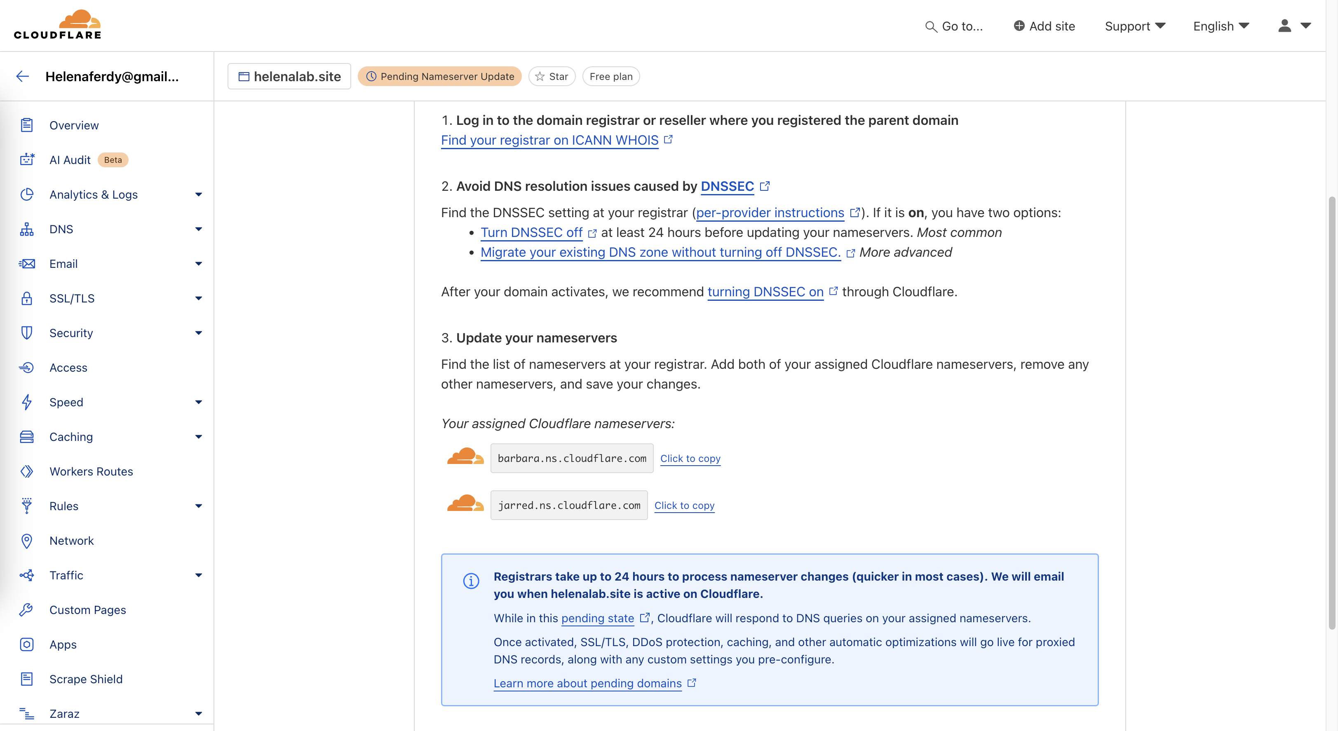This screenshot has width=1338, height=731.
Task: Click the Go to... search field
Action: [954, 26]
